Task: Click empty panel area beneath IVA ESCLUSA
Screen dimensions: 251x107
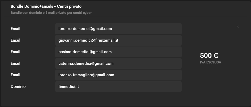Action: pos(210,82)
